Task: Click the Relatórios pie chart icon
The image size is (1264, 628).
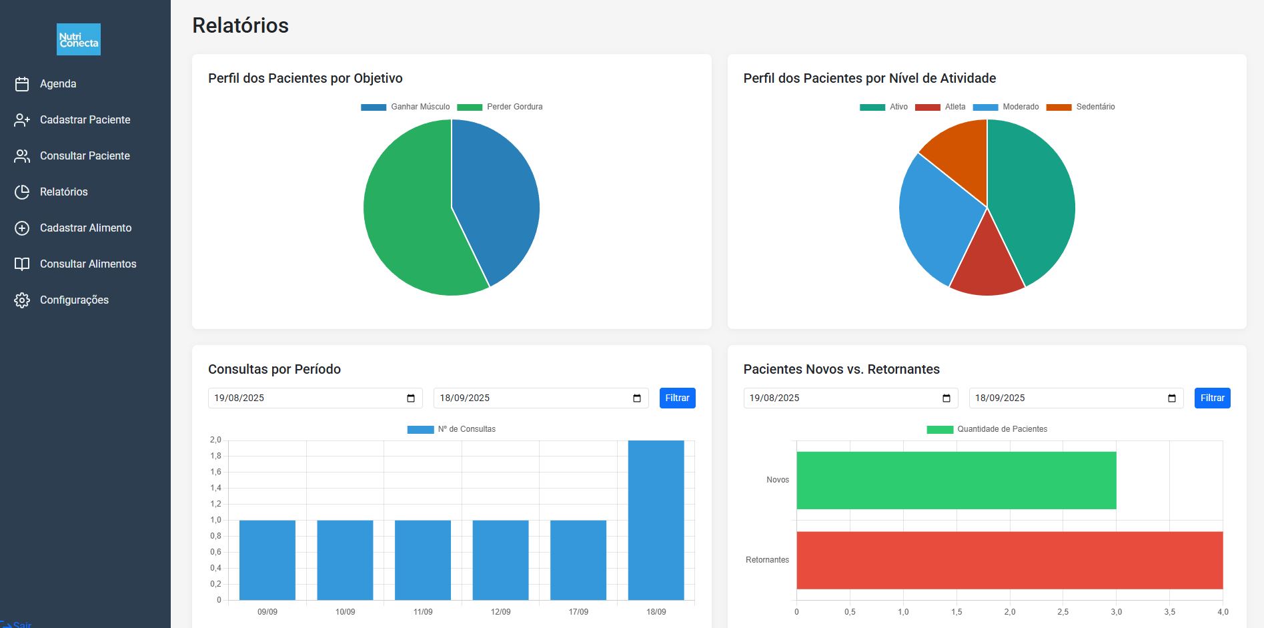Action: (22, 192)
